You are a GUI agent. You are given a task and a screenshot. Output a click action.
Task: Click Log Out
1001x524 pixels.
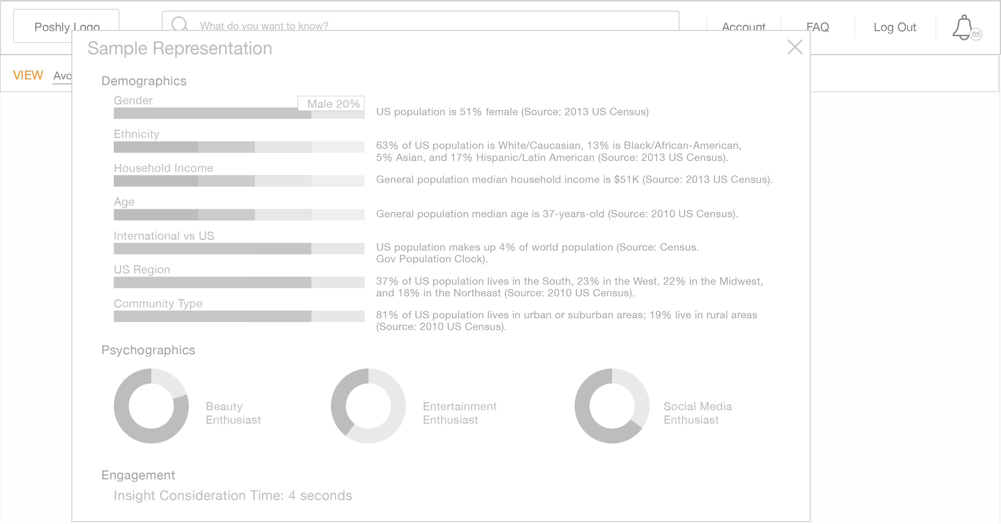pyautogui.click(x=895, y=27)
